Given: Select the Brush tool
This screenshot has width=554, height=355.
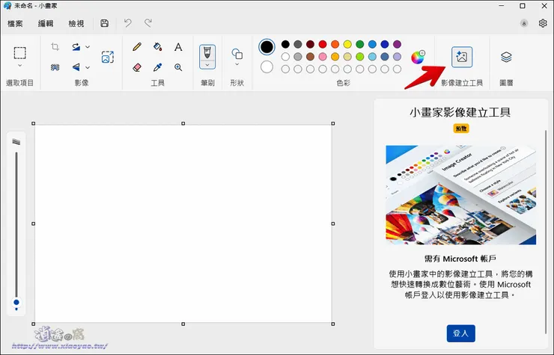Looking at the screenshot, I should (x=207, y=53).
